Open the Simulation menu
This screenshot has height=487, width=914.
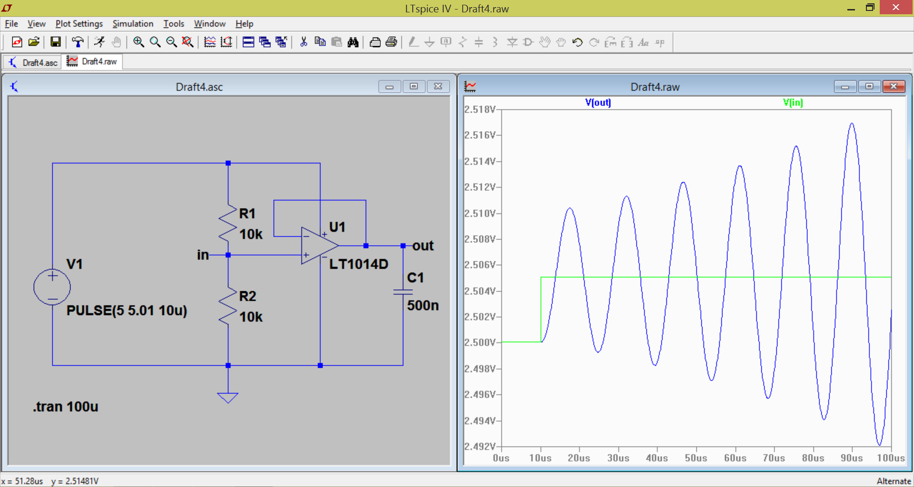tap(133, 24)
